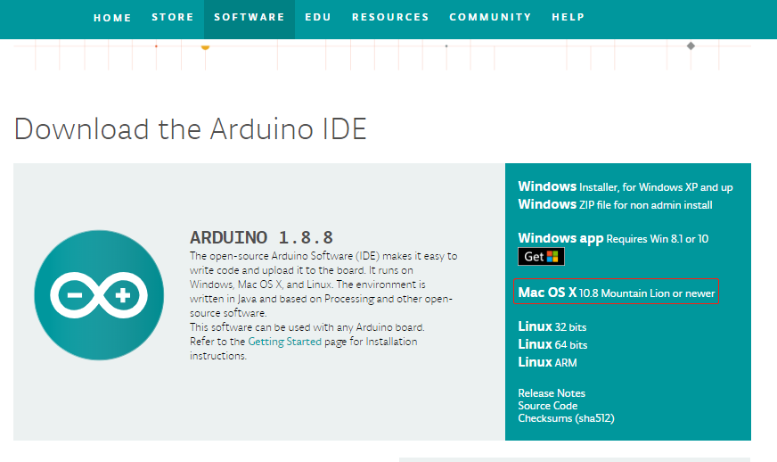
Task: Download Windows ZIP file for non admin install
Action: [x=615, y=204]
